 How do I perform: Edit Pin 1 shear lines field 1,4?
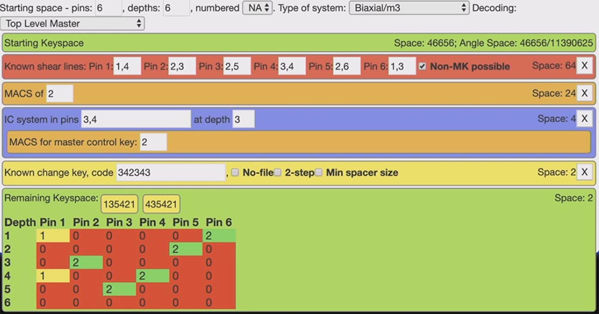click(x=127, y=66)
